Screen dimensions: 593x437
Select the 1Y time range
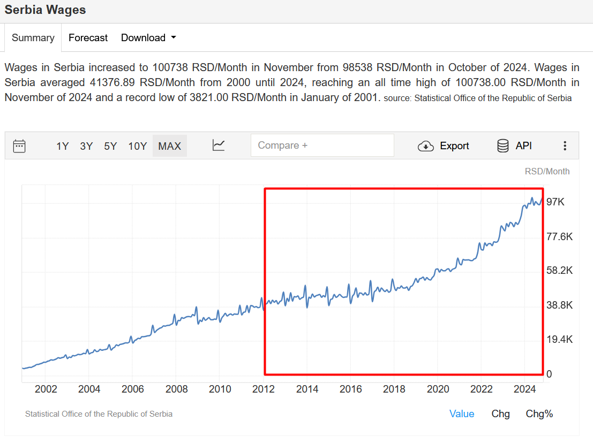click(x=63, y=146)
